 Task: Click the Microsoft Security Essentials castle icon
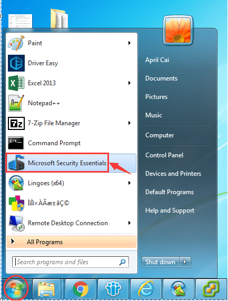16,163
